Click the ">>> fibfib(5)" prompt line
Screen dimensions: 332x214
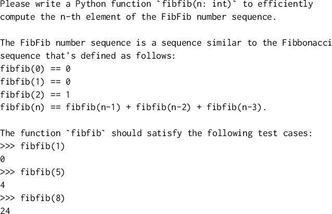(x=33, y=172)
